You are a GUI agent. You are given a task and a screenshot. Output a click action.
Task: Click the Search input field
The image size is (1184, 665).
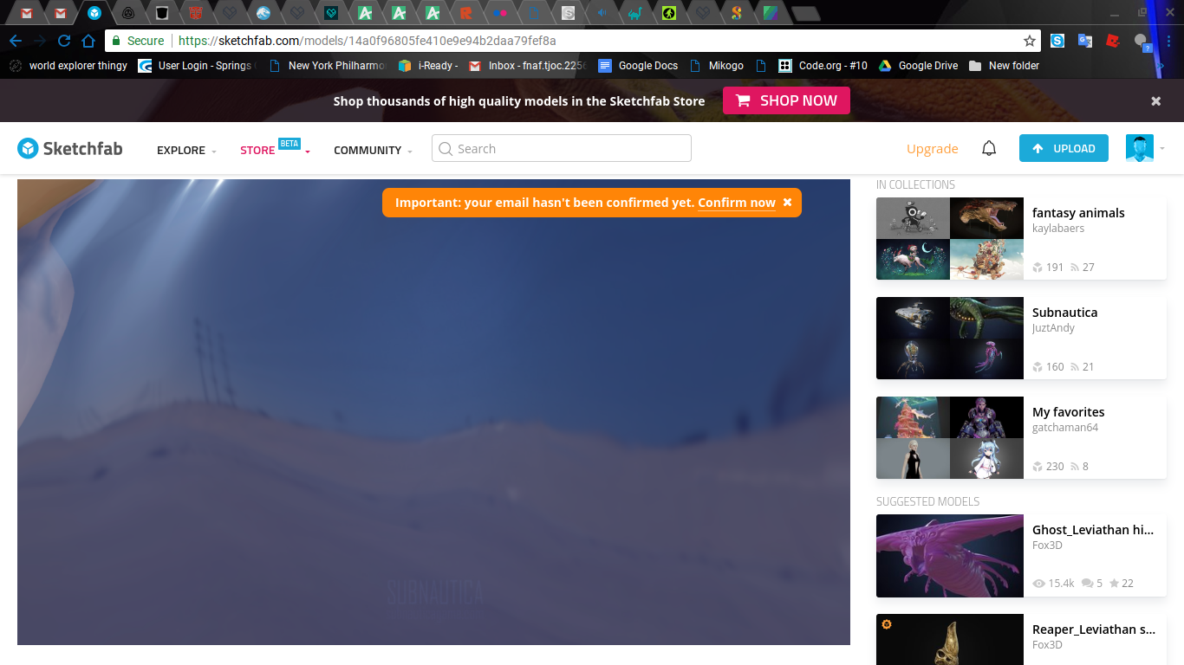coord(562,149)
